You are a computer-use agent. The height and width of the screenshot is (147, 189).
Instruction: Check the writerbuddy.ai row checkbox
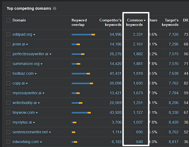tap(8, 103)
